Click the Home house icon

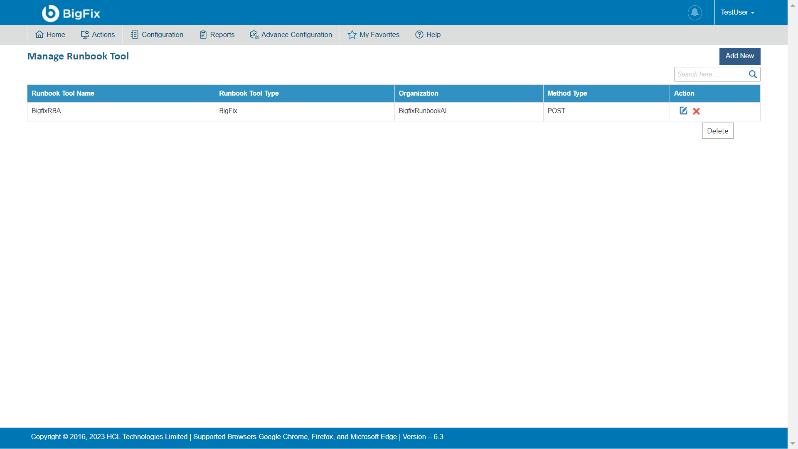tap(39, 35)
